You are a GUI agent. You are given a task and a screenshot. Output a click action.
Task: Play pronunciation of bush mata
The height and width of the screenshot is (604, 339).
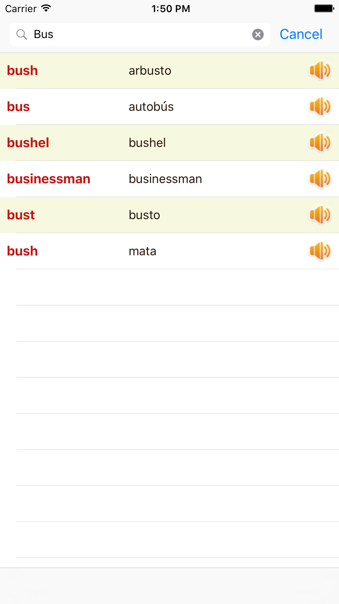(320, 251)
